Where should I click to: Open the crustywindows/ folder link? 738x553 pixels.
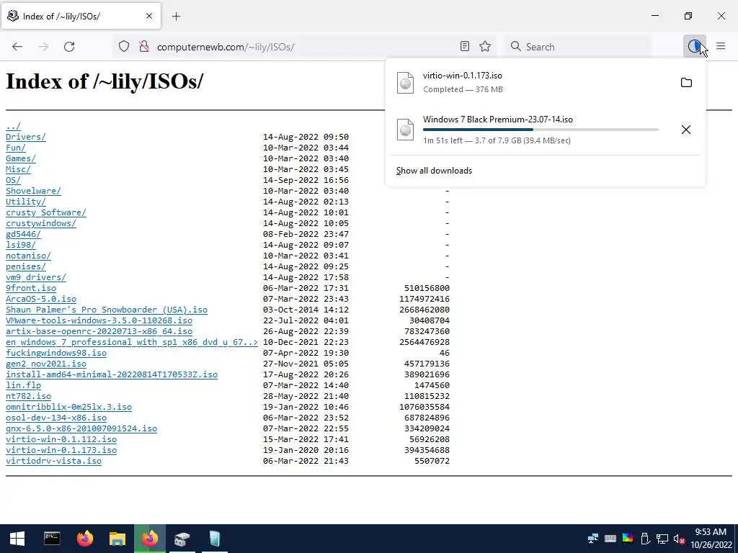click(x=41, y=223)
